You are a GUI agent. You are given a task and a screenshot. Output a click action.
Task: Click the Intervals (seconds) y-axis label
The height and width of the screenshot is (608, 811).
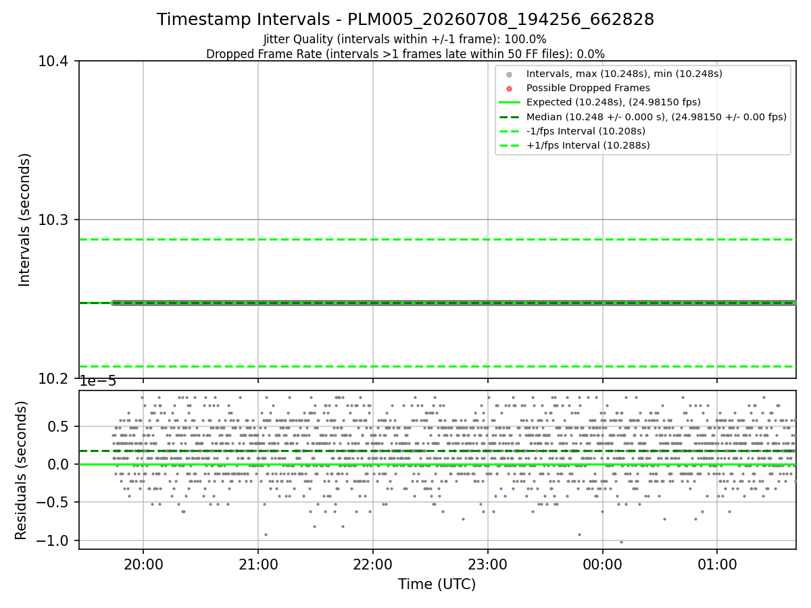[25, 220]
